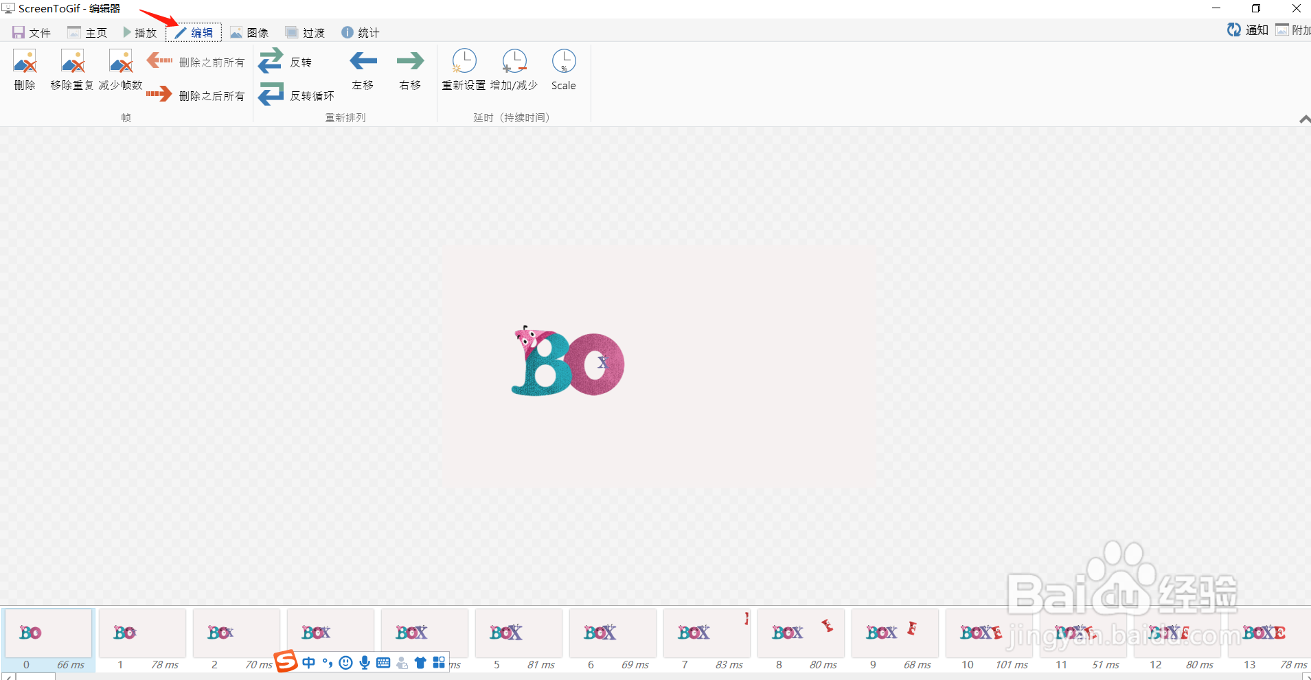
Task: Toggle Sogou 中 Chinese/English mode
Action: point(308,662)
